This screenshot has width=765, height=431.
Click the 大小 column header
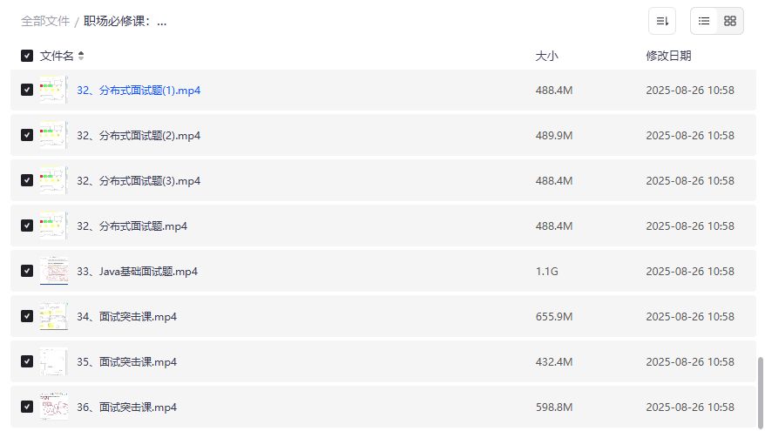click(x=546, y=56)
